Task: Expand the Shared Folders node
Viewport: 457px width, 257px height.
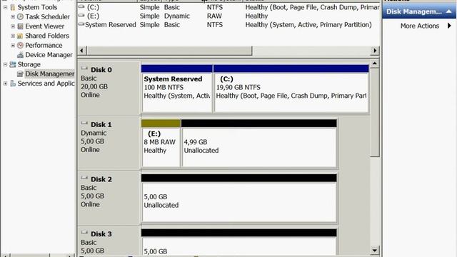Action: [x=13, y=36]
